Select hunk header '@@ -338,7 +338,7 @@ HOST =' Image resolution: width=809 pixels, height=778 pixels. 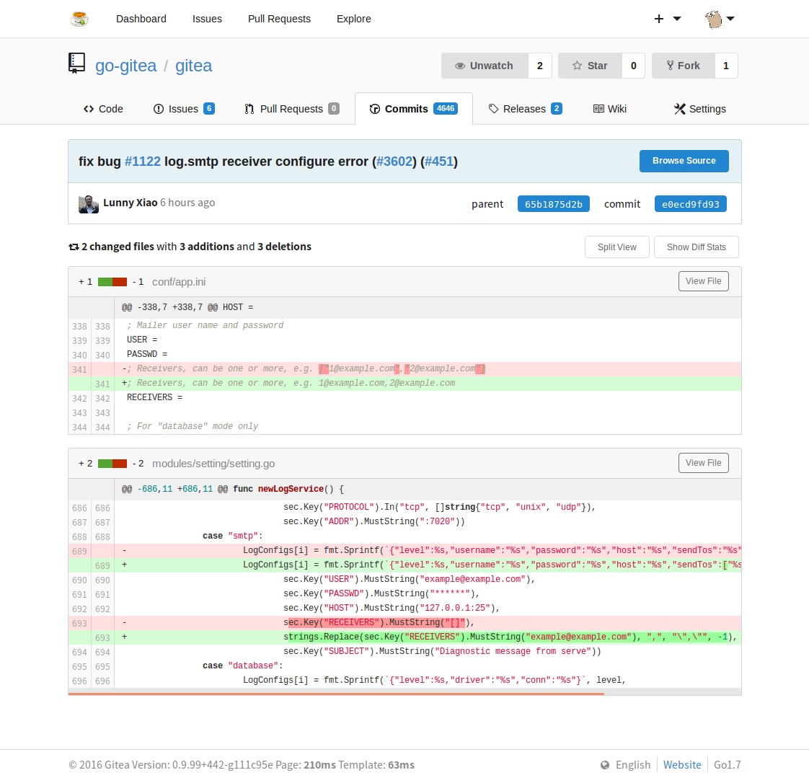[404, 307]
